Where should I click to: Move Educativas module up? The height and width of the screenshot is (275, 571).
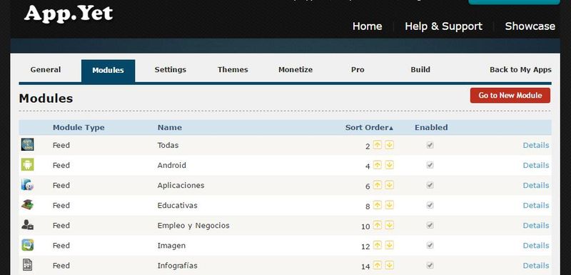[378, 205]
